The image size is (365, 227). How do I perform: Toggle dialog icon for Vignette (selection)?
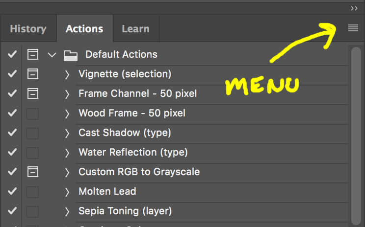click(33, 74)
